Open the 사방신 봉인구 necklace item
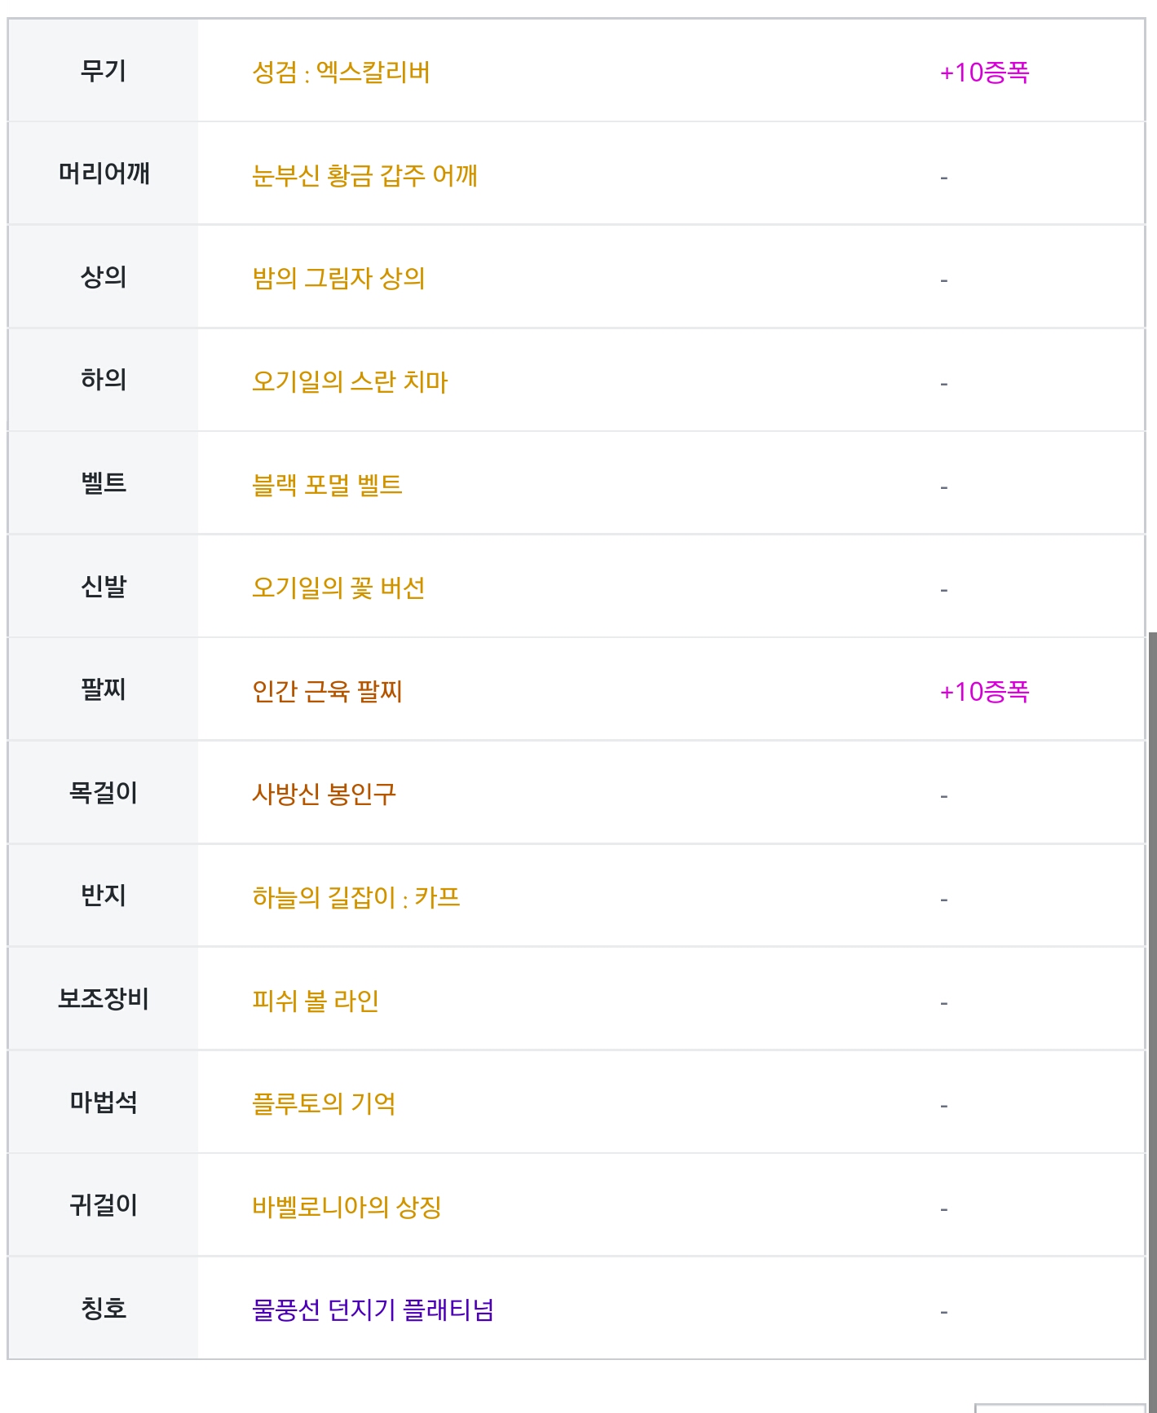 coord(324,794)
